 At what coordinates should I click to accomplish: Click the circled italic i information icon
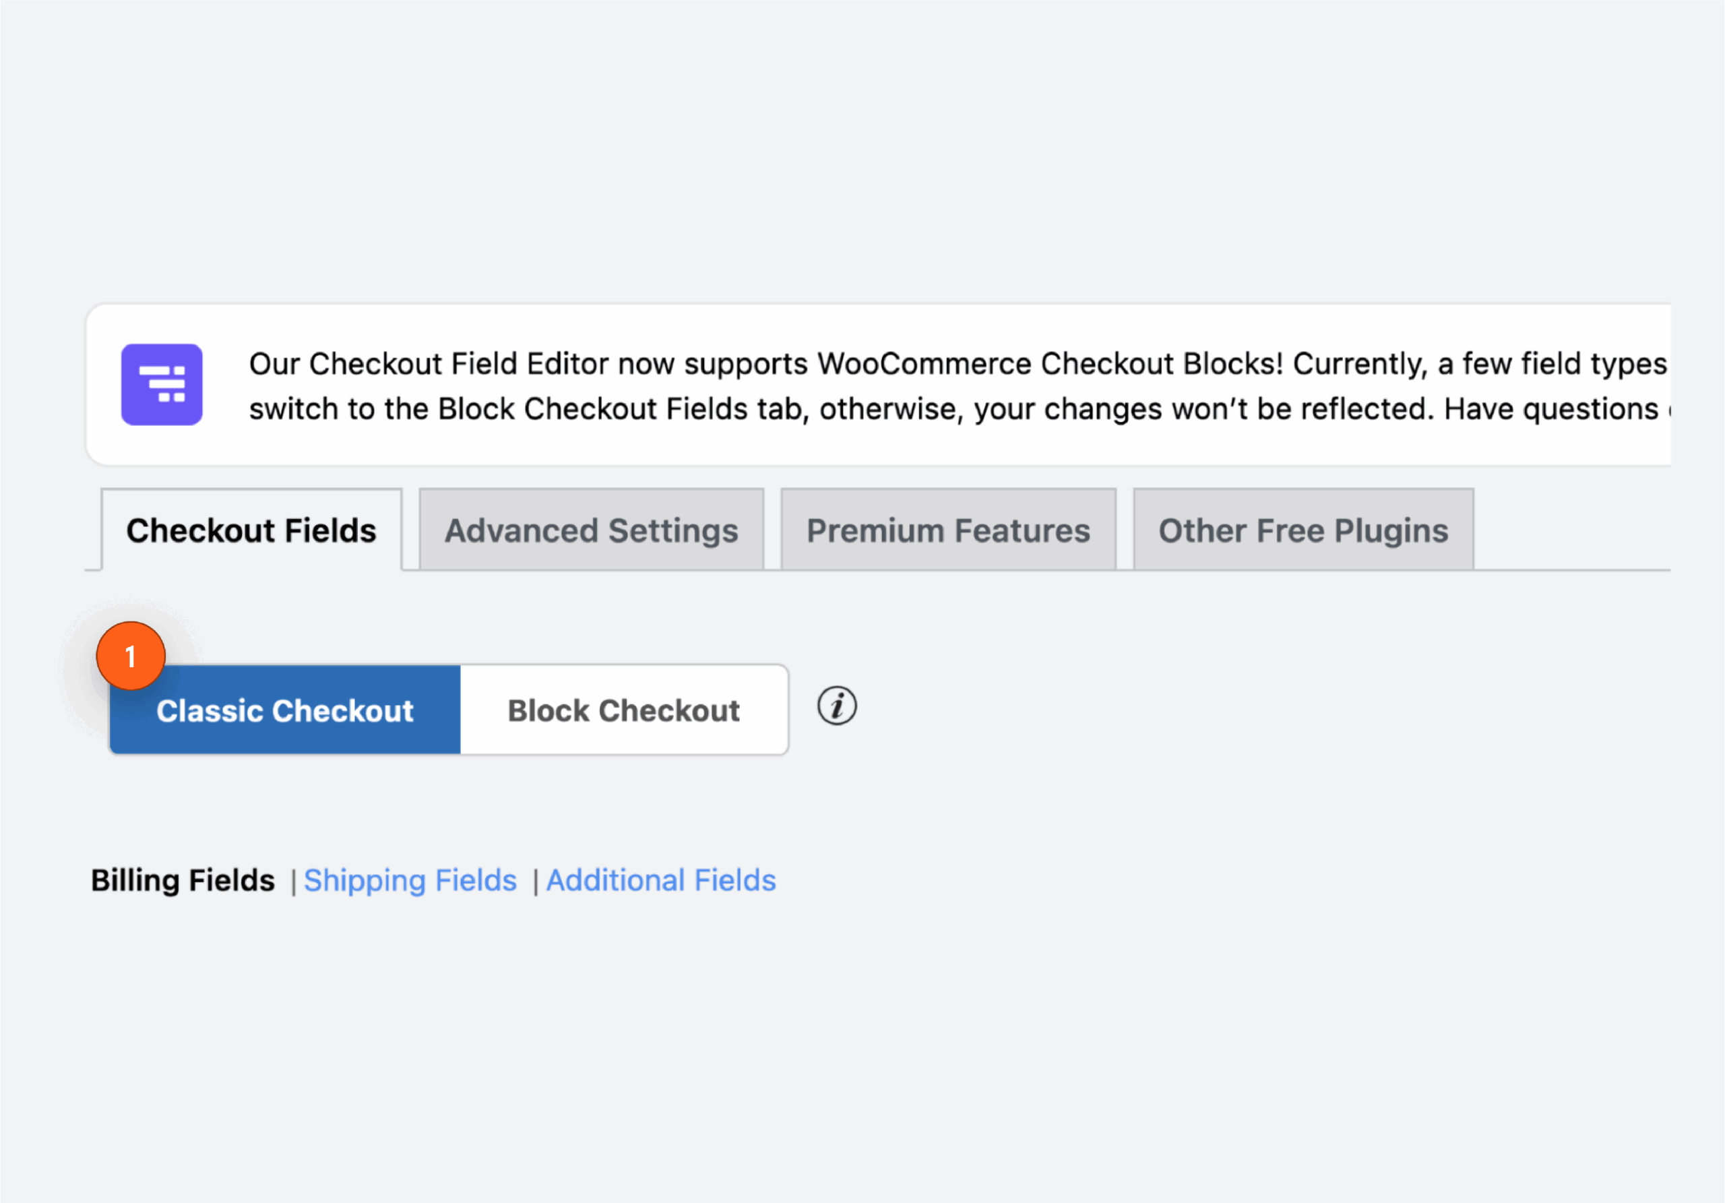(836, 707)
